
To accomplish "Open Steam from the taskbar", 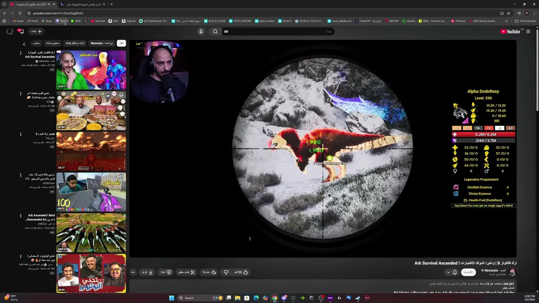I will pos(358,298).
